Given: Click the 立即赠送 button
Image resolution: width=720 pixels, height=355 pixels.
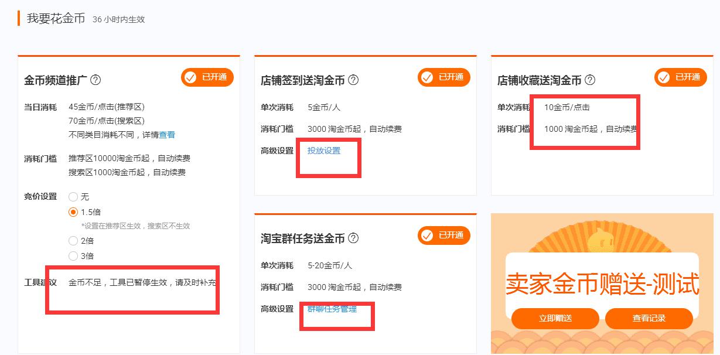Looking at the screenshot, I should [x=555, y=319].
